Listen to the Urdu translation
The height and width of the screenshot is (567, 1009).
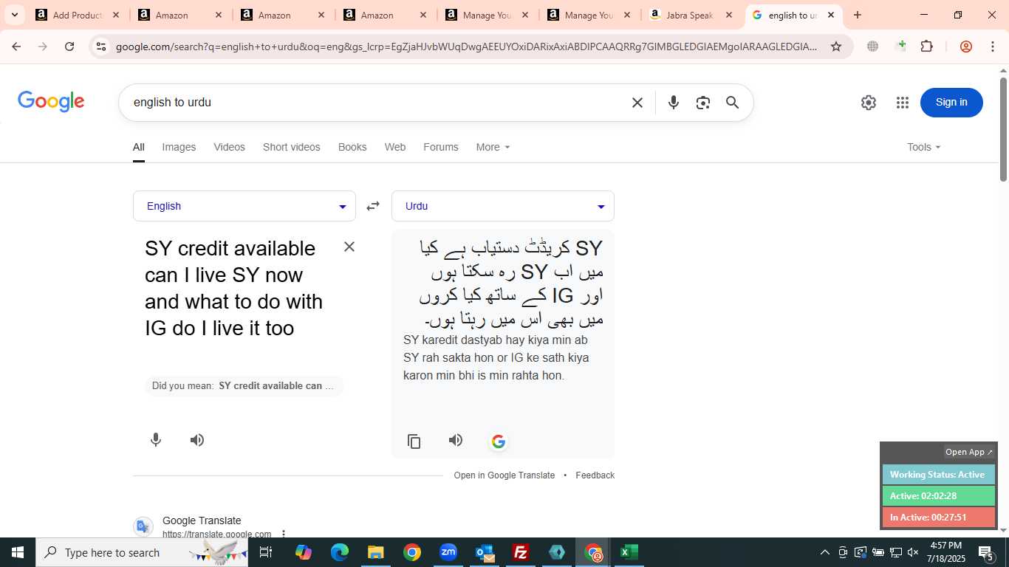456,440
